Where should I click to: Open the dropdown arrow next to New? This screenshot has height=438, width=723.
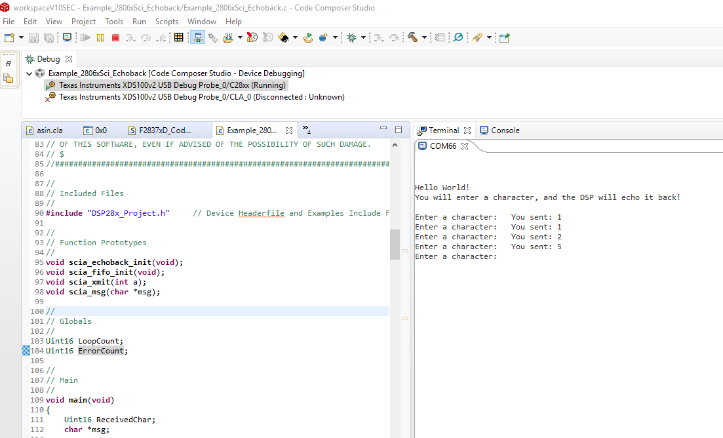[x=21, y=38]
